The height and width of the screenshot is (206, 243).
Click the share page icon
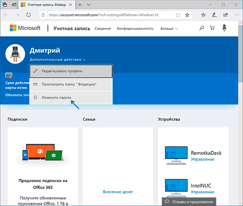pyautogui.click(x=226, y=15)
